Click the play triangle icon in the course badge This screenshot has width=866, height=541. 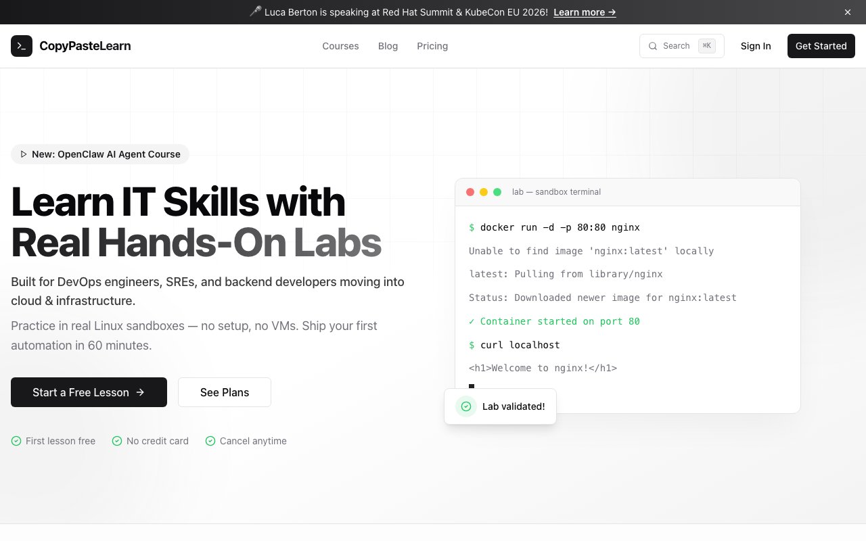(24, 154)
